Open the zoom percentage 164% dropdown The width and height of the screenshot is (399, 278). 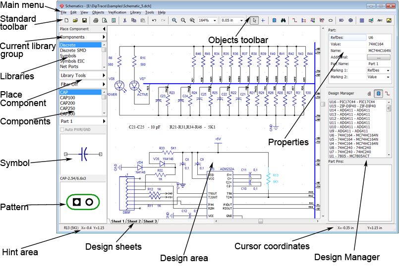coord(215,20)
